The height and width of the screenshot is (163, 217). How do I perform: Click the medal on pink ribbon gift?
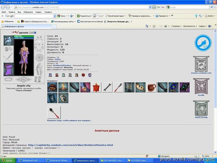pyautogui.click(x=85, y=87)
